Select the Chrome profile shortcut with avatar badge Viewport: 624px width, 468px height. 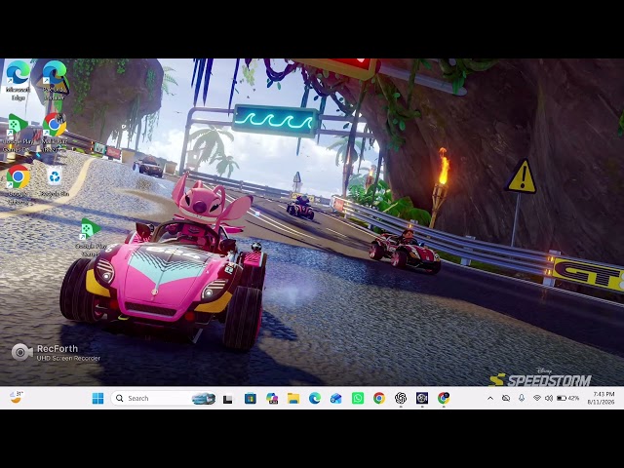pyautogui.click(x=55, y=133)
